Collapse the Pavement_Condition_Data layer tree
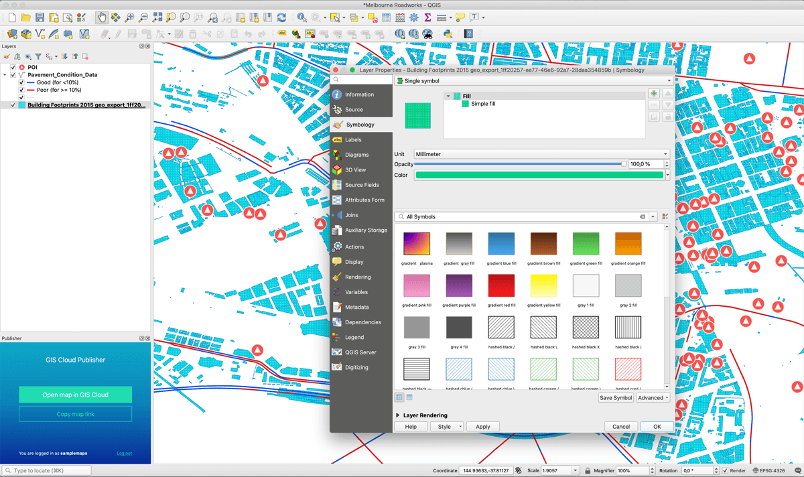The image size is (804, 477). [5, 75]
